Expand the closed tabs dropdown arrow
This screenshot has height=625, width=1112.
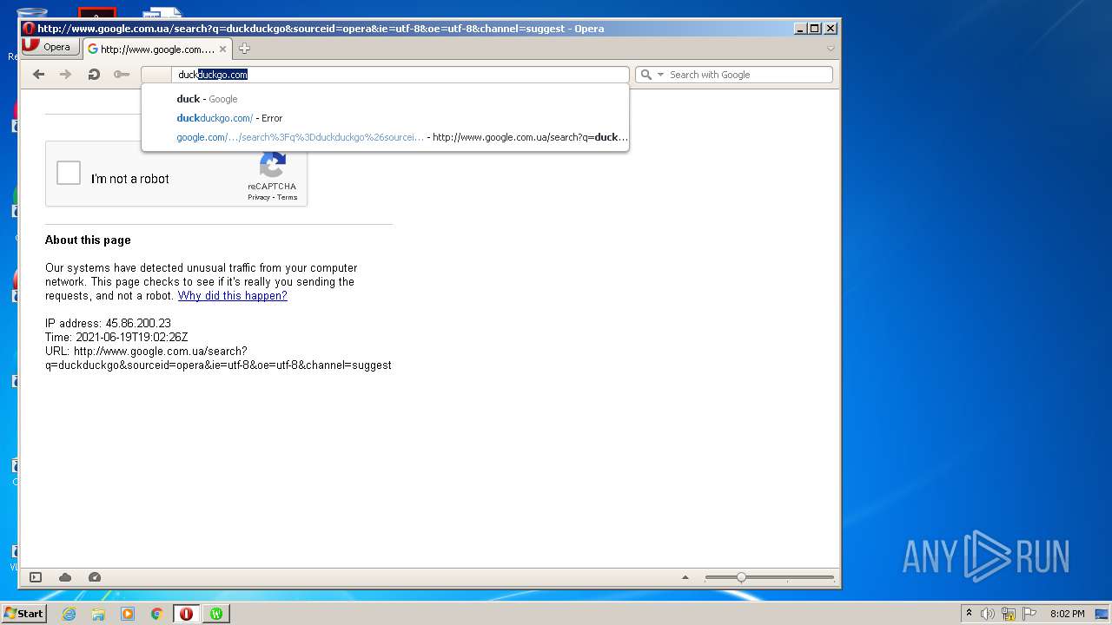831,49
